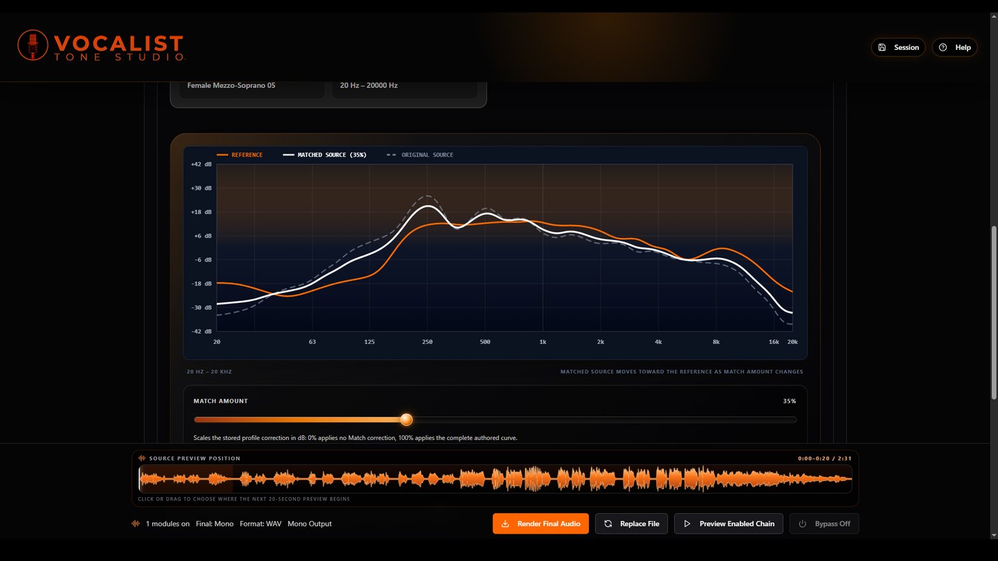This screenshot has width=998, height=561.
Task: Toggle the Bypass Off button
Action: (824, 524)
